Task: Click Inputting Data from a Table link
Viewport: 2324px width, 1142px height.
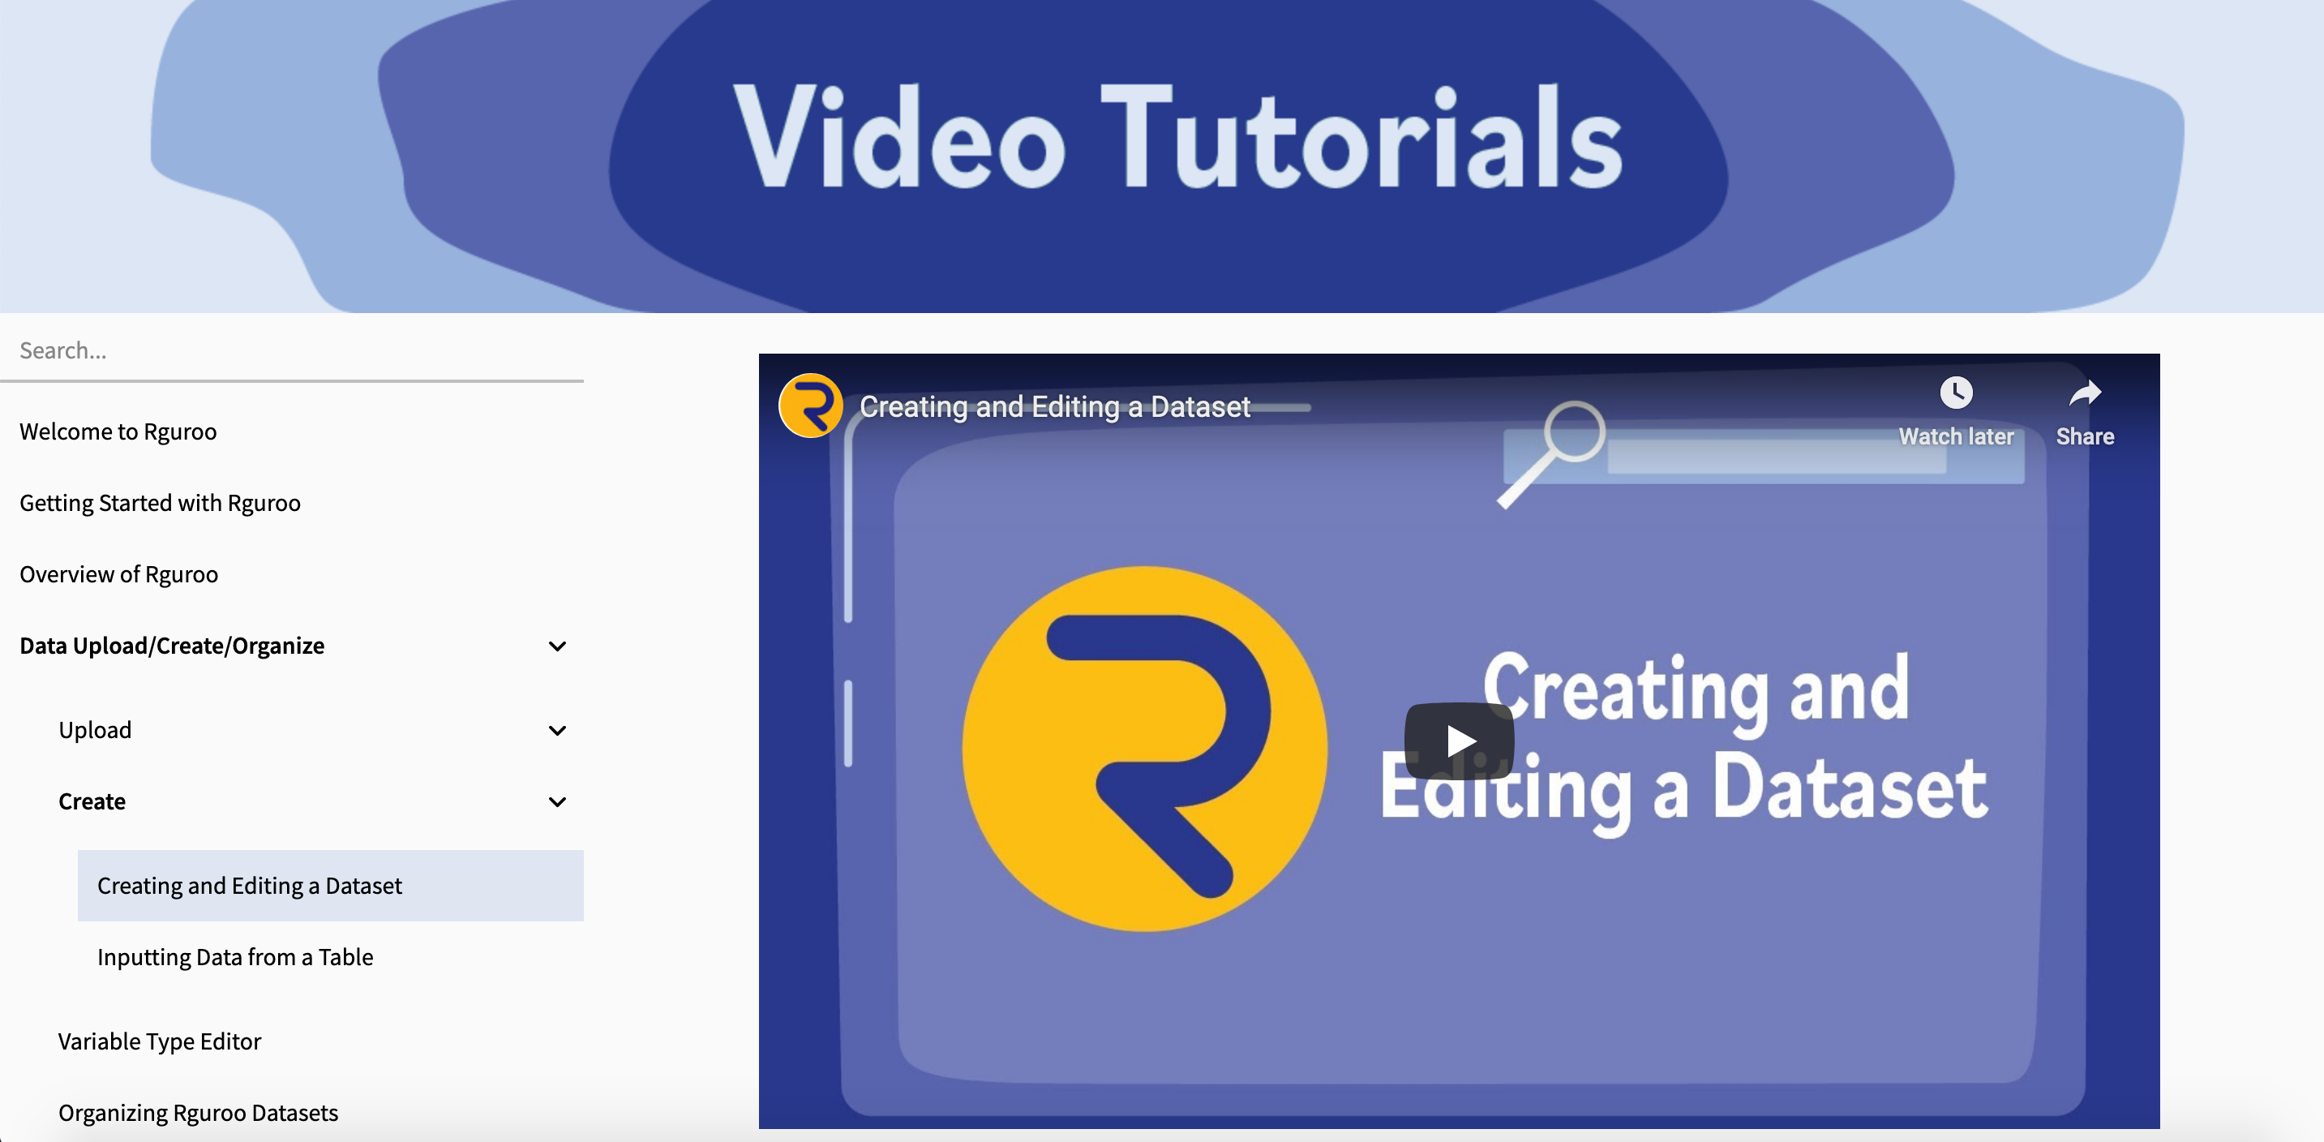Action: [236, 955]
